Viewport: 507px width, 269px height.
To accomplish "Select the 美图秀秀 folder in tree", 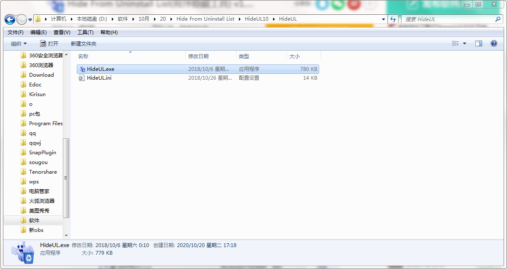I will click(x=35, y=210).
